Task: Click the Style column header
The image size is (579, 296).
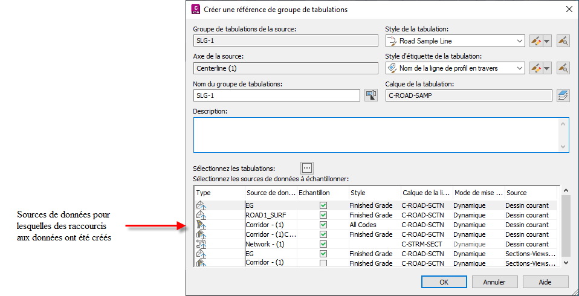Action: (x=374, y=193)
